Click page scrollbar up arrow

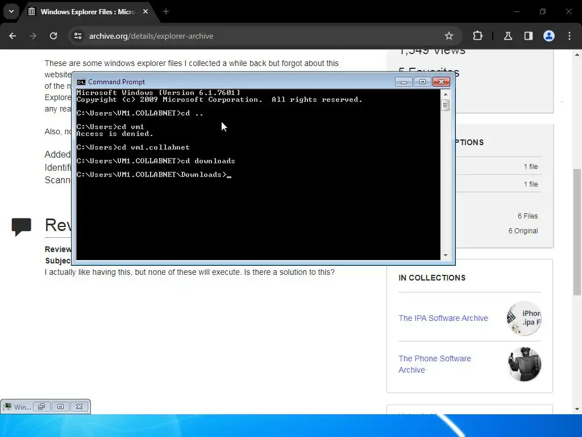click(577, 55)
